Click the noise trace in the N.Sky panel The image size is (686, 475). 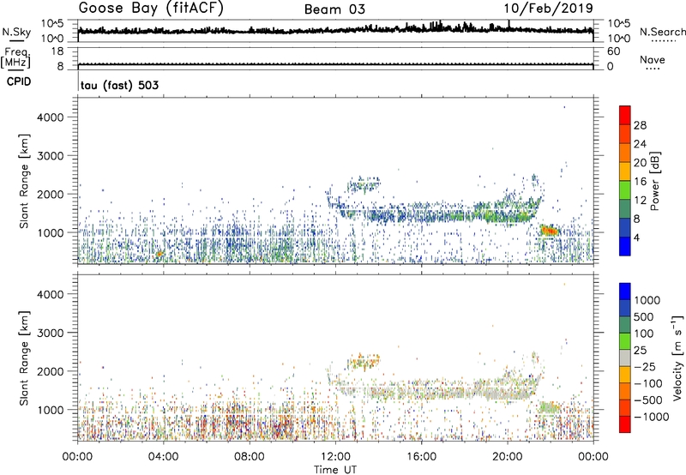pos(335,30)
